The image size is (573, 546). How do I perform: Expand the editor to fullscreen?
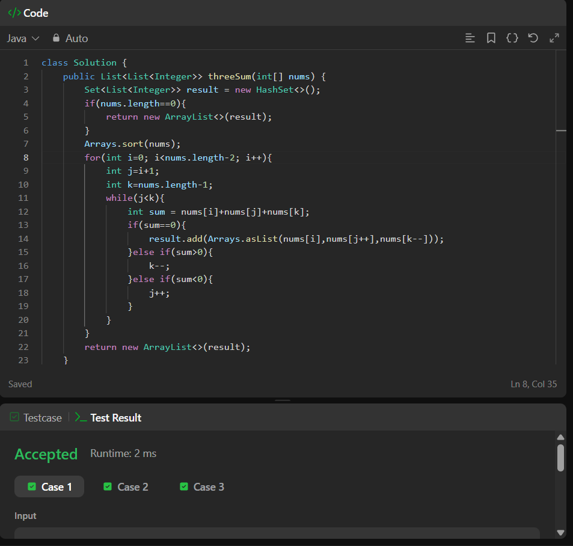[554, 38]
